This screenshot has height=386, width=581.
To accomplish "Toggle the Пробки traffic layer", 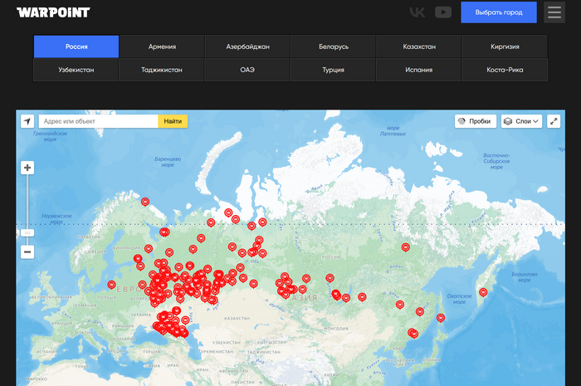I will point(476,121).
